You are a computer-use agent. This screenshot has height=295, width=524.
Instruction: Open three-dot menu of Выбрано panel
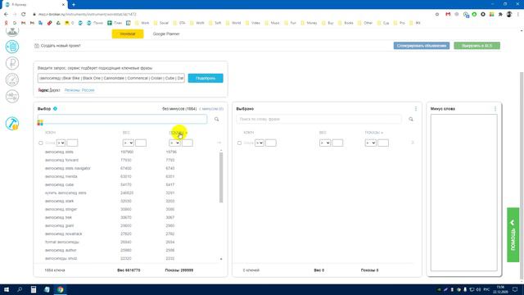[x=416, y=109]
